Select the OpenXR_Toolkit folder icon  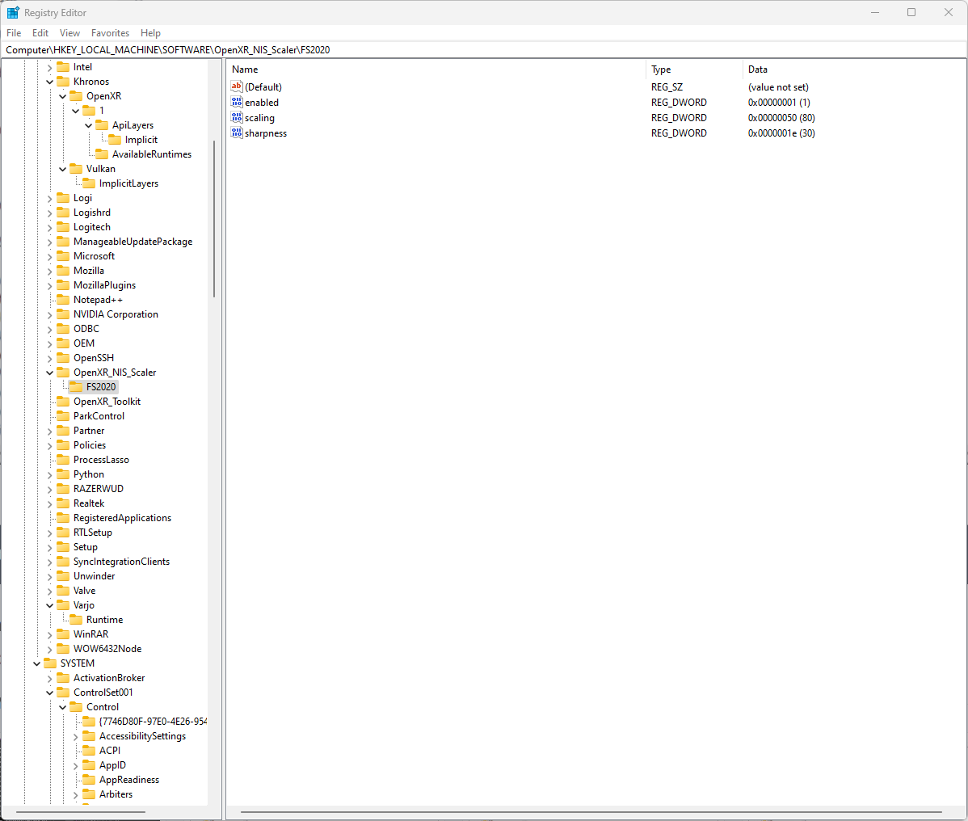click(x=63, y=402)
